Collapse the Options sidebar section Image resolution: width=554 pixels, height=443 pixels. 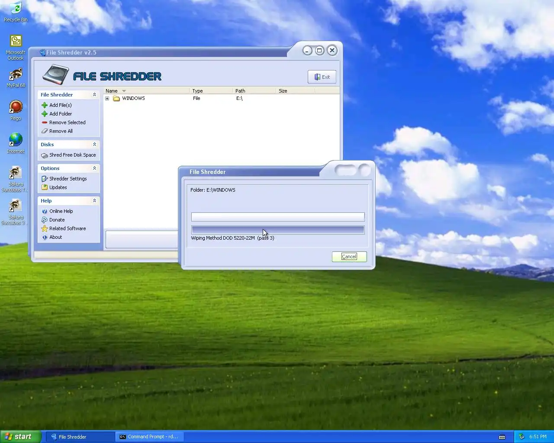(x=94, y=168)
